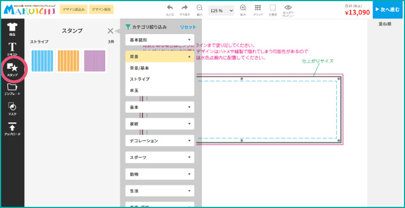Open the 仕上がりプレビュー eye preview
This screenshot has width=405, height=208.
[x=288, y=11]
